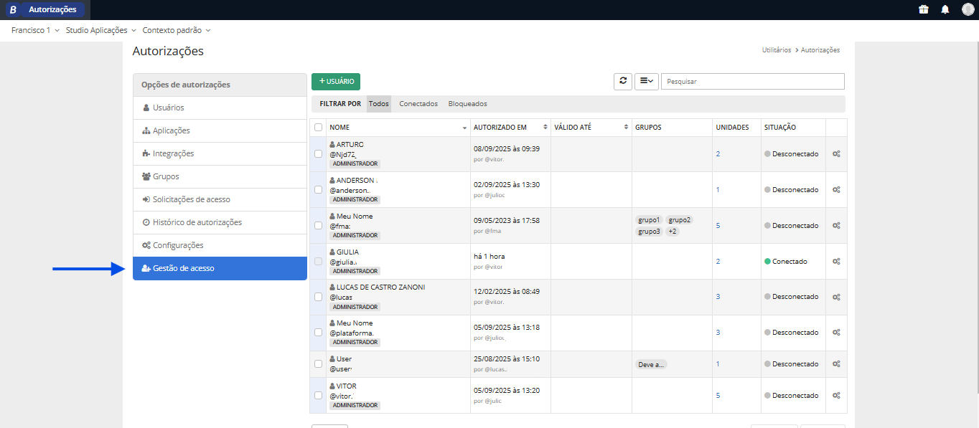Expand the Francisco 1 dropdown
The width and height of the screenshot is (979, 428).
point(36,31)
